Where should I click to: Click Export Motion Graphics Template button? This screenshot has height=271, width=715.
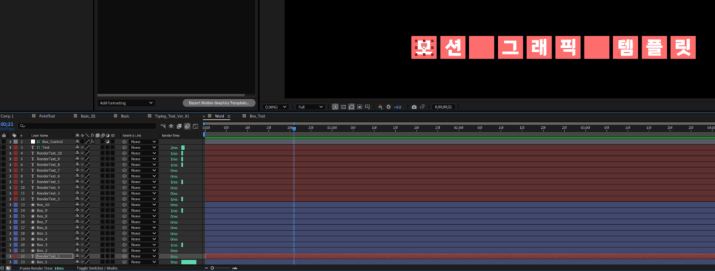pos(219,103)
